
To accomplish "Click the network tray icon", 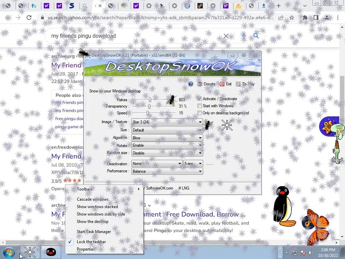I will 294,253.
